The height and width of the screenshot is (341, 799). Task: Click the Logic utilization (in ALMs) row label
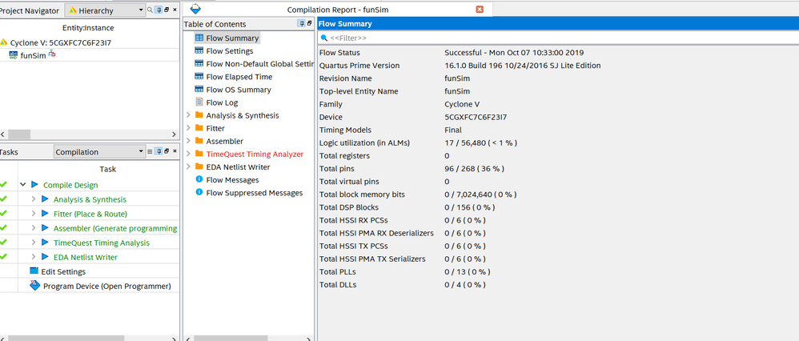[364, 142]
